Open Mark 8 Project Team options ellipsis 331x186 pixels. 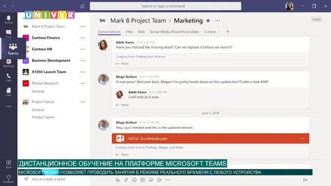click(x=83, y=26)
